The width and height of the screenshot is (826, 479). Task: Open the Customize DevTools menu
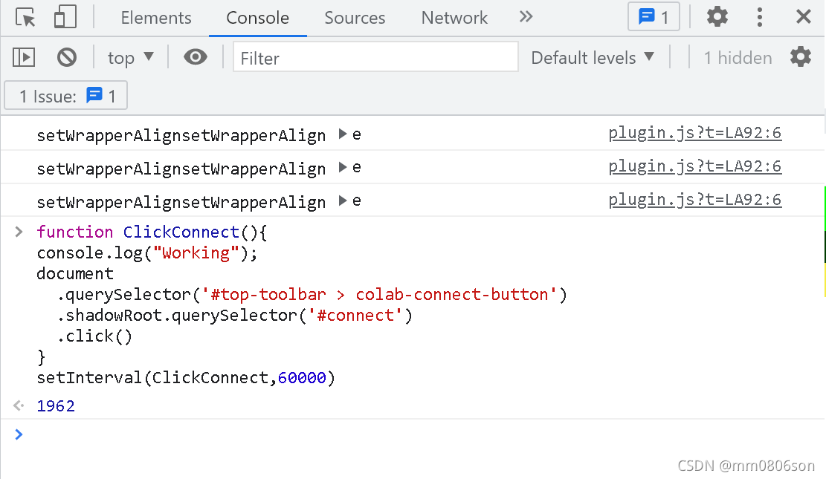coord(759,17)
